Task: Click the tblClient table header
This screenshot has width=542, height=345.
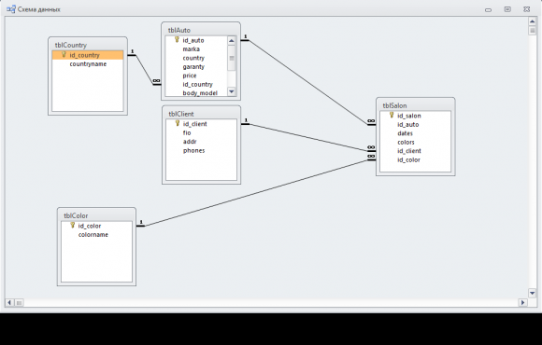Action: pyautogui.click(x=201, y=114)
